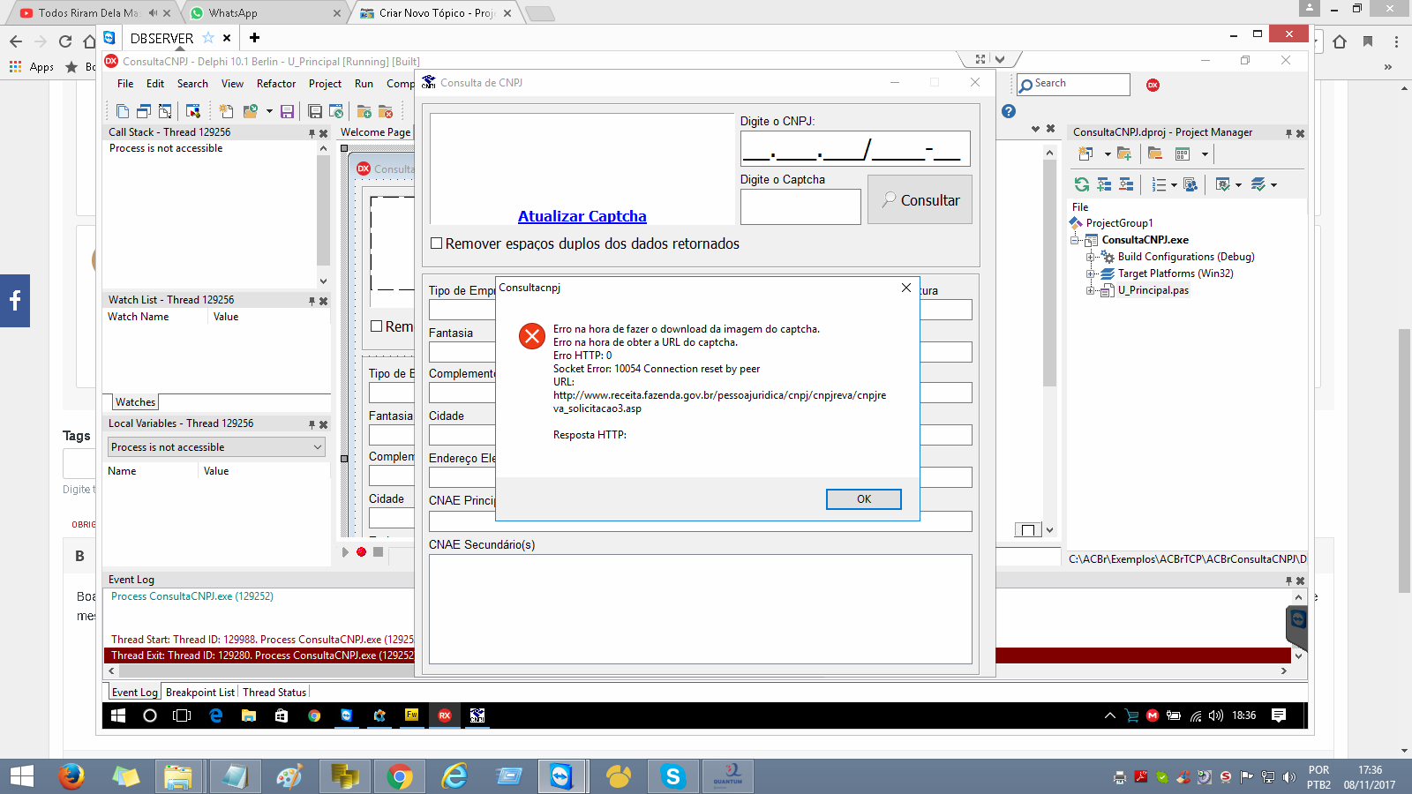
Task: Click the Skype icon in host taskbar
Action: (x=672, y=776)
